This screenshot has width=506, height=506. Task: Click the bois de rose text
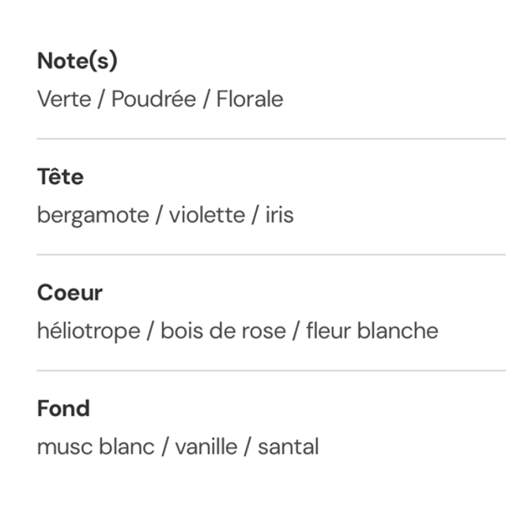(223, 330)
